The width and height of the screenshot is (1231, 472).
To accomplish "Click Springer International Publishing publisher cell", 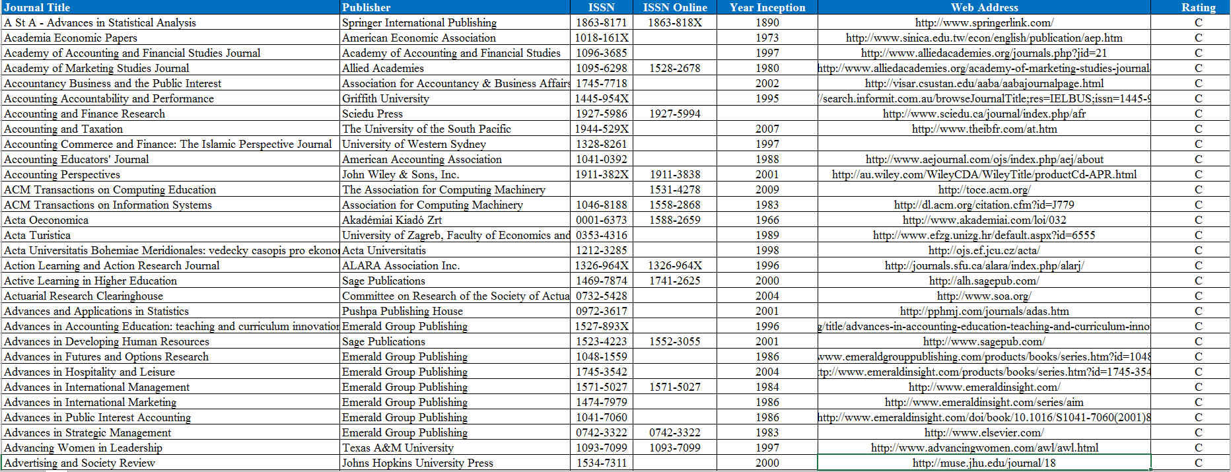I will click(x=455, y=22).
